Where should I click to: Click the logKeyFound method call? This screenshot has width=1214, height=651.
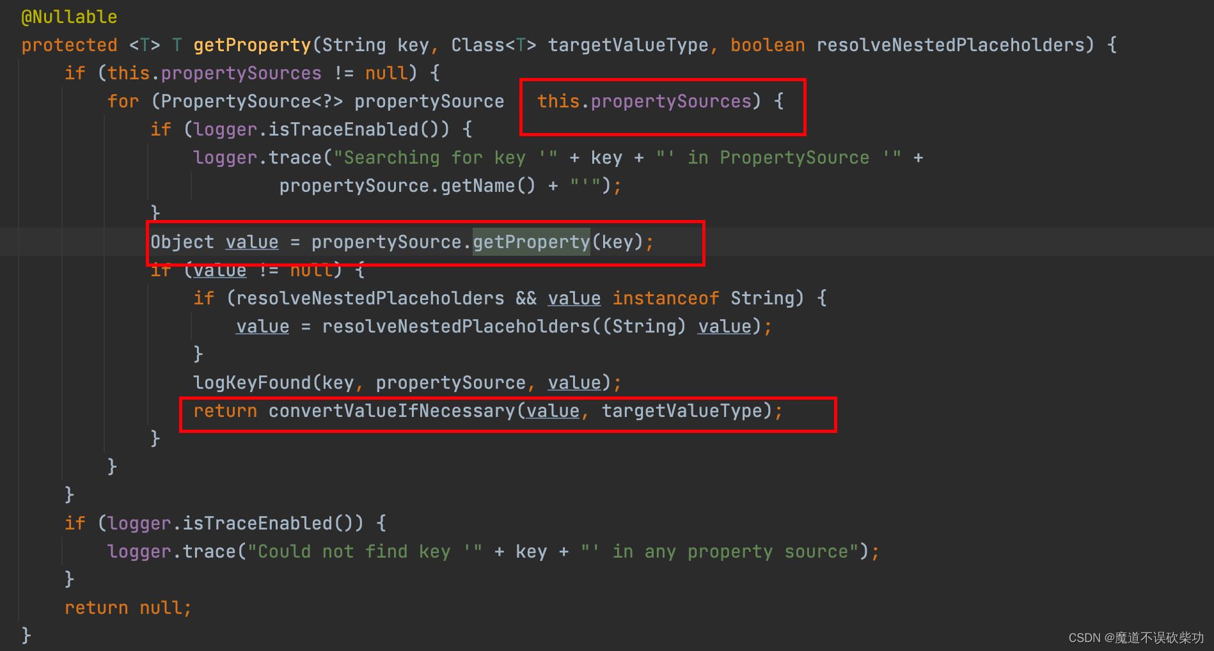coord(252,383)
